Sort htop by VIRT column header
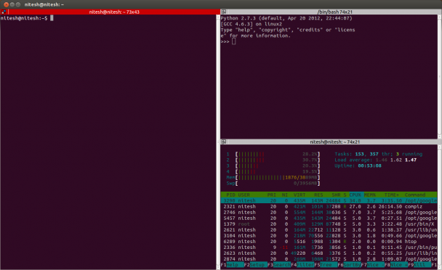Viewport: 442px width, 270px height. [300, 195]
